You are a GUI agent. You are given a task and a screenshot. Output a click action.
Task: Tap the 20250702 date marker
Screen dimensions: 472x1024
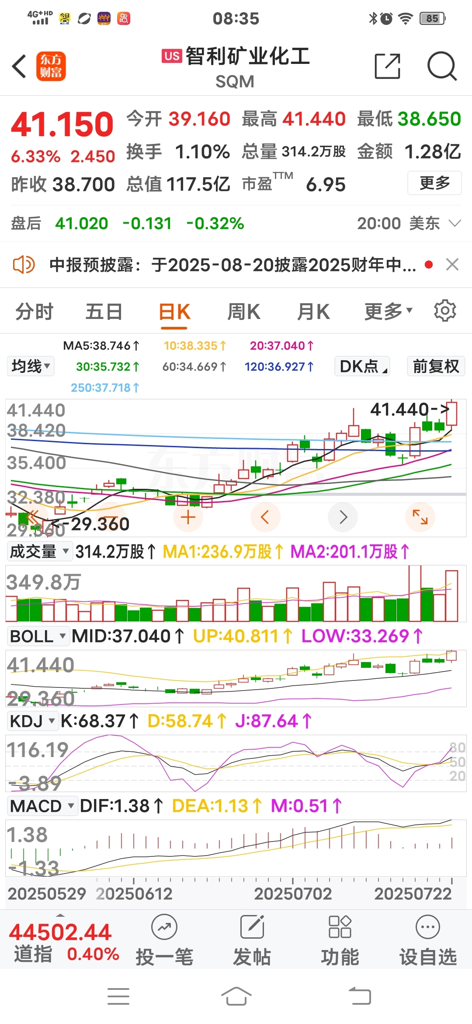293,893
